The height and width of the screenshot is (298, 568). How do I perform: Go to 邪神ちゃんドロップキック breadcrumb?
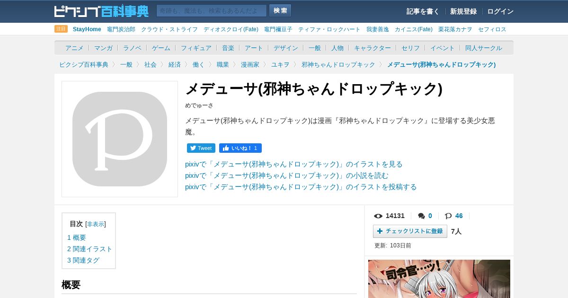338,64
